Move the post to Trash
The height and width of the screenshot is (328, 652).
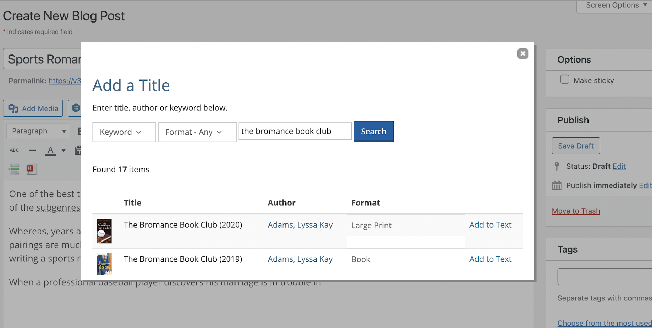[576, 211]
